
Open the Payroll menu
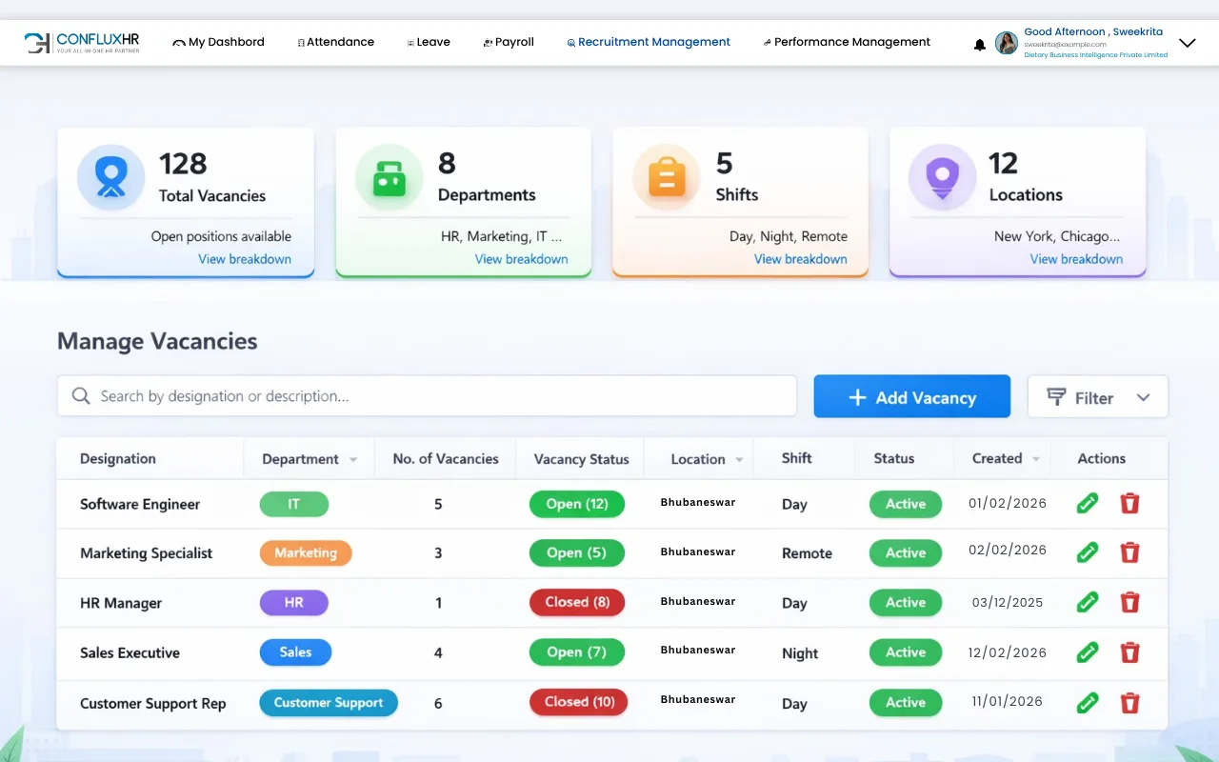[509, 42]
